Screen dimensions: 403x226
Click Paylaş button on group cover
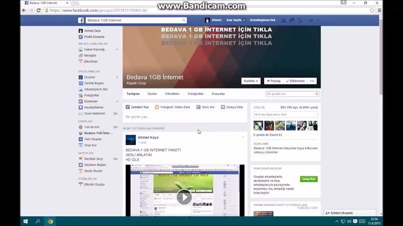click(x=274, y=81)
